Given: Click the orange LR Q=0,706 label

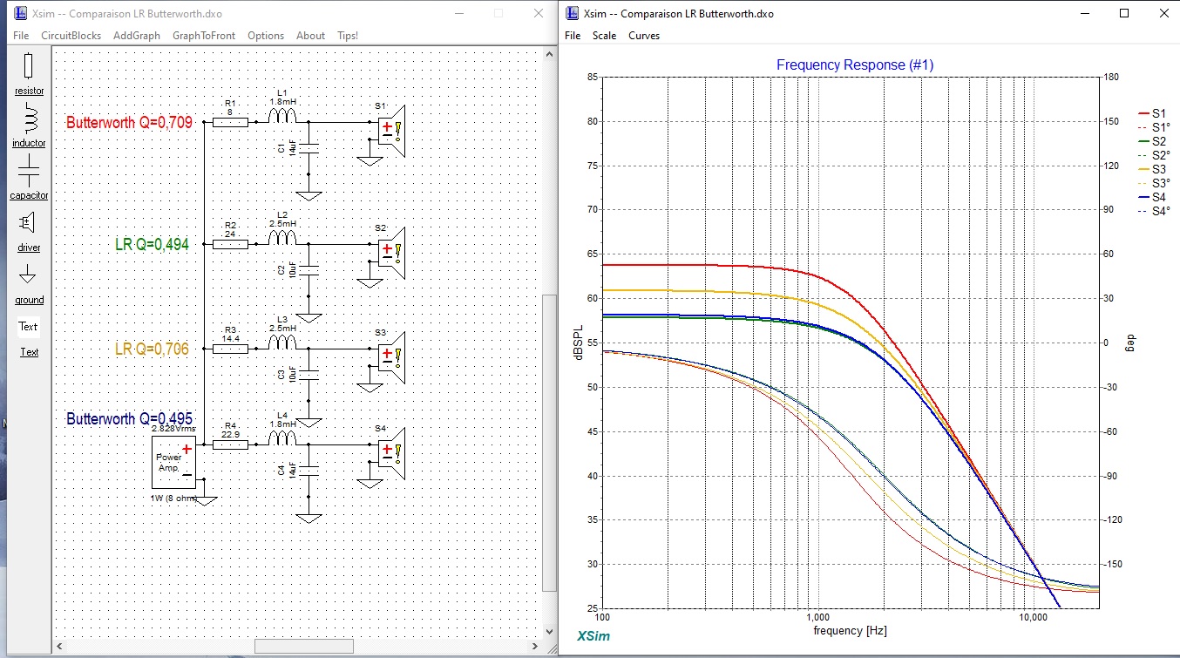Looking at the screenshot, I should (x=152, y=349).
